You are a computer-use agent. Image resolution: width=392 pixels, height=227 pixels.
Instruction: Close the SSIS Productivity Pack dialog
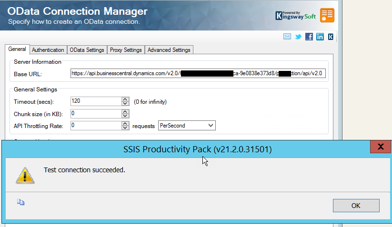pyautogui.click(x=381, y=147)
